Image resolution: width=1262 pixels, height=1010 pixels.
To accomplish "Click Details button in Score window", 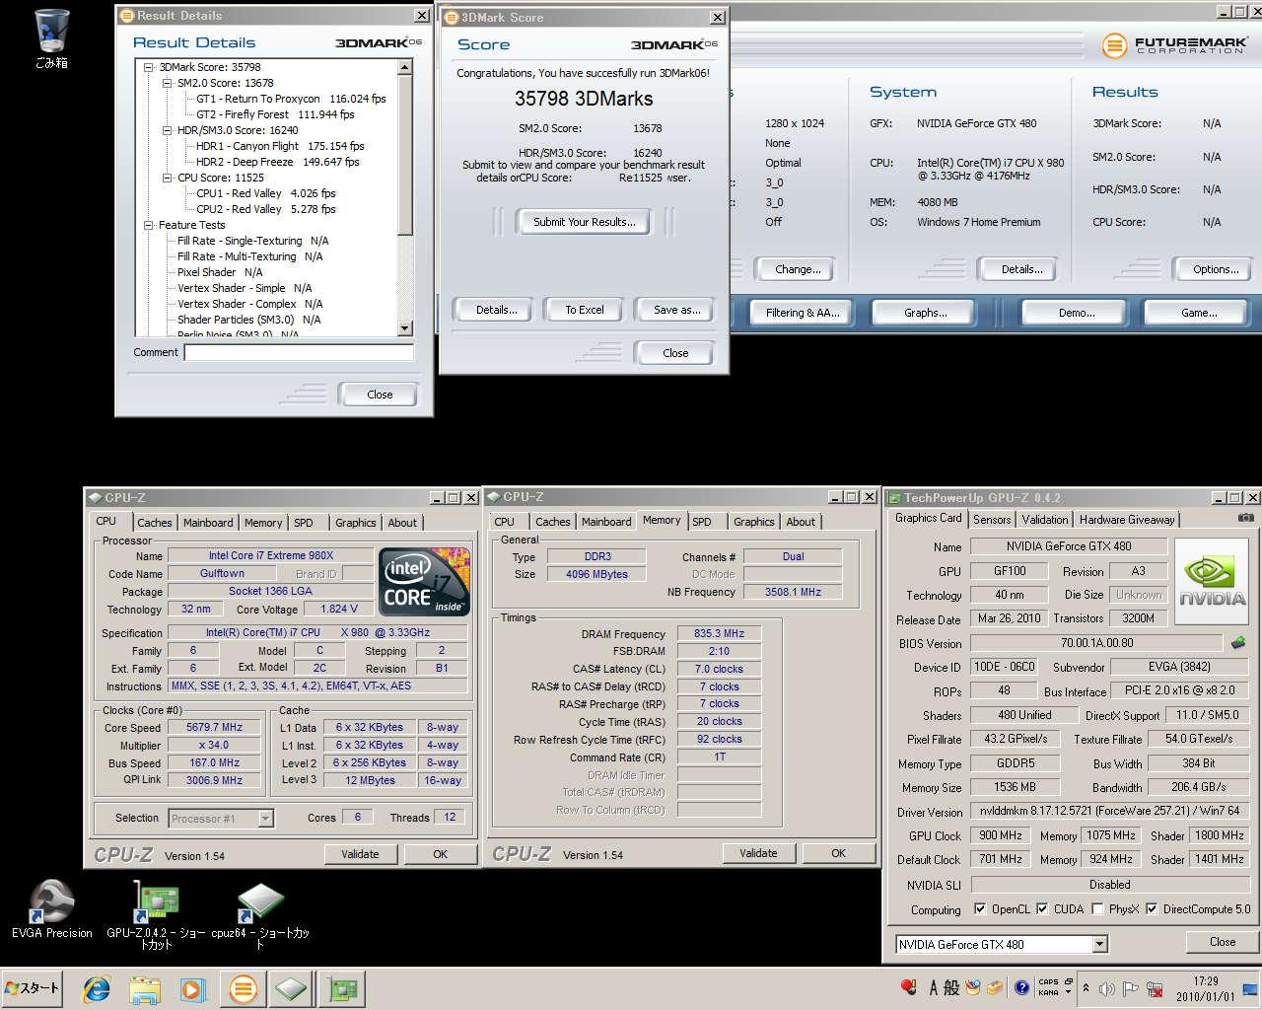I will point(496,310).
